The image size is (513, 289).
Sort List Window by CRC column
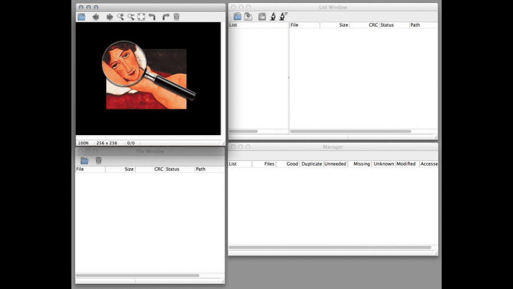(364, 25)
